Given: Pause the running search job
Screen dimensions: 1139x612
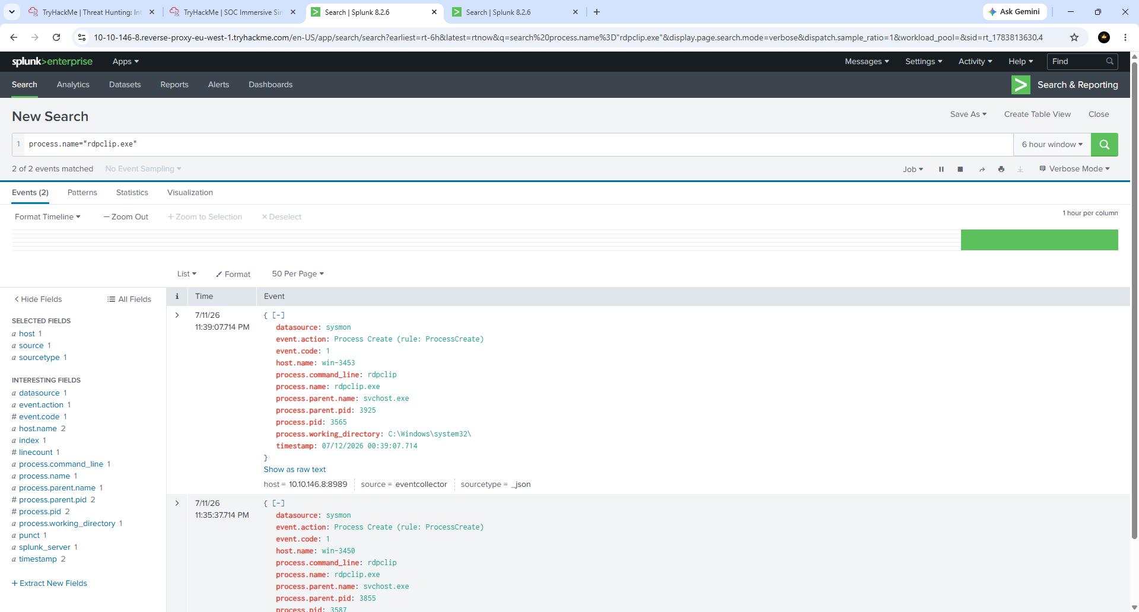Looking at the screenshot, I should tap(941, 169).
